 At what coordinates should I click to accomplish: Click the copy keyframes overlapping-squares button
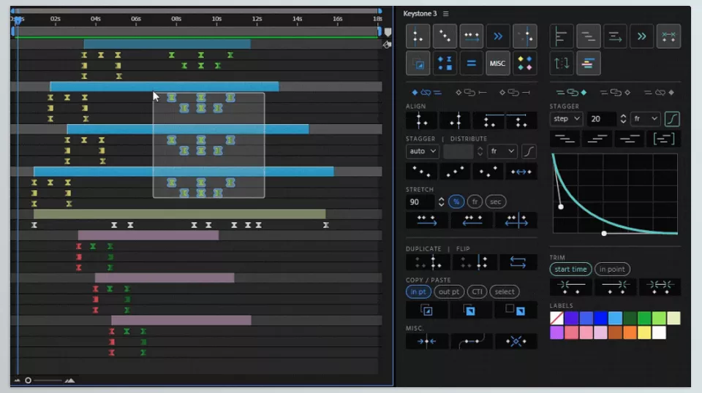(426, 310)
